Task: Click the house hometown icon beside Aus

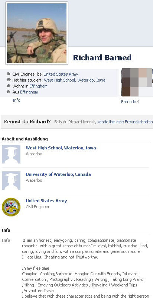Action: point(8,92)
